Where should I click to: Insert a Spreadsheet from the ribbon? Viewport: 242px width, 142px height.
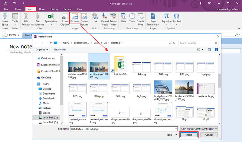[x=51, y=19]
